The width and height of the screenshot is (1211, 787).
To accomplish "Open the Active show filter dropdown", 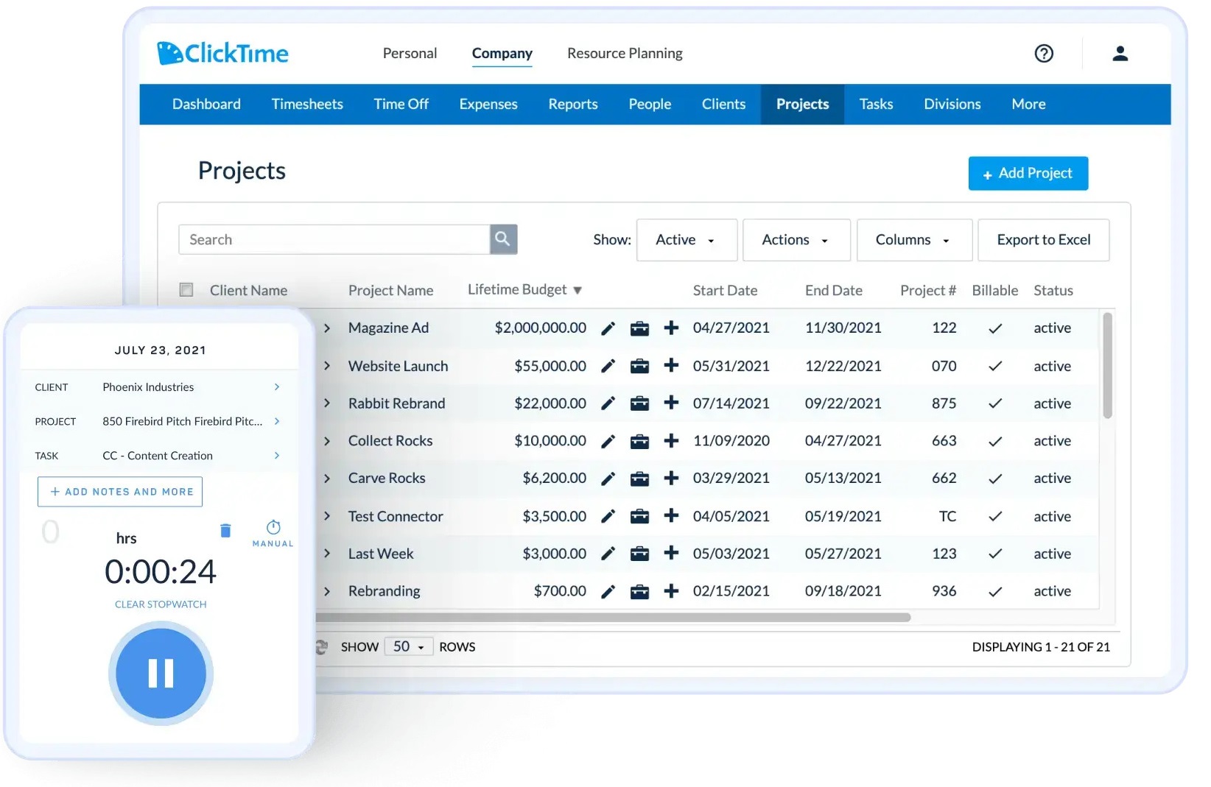I will click(x=686, y=240).
